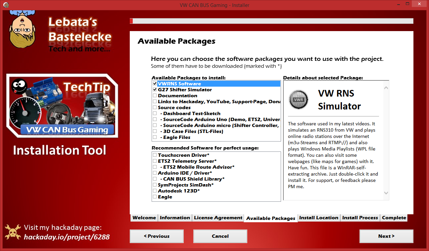Select '- Dashboard Test-Sketch' row text
This screenshot has height=251, width=429.
pos(190,113)
